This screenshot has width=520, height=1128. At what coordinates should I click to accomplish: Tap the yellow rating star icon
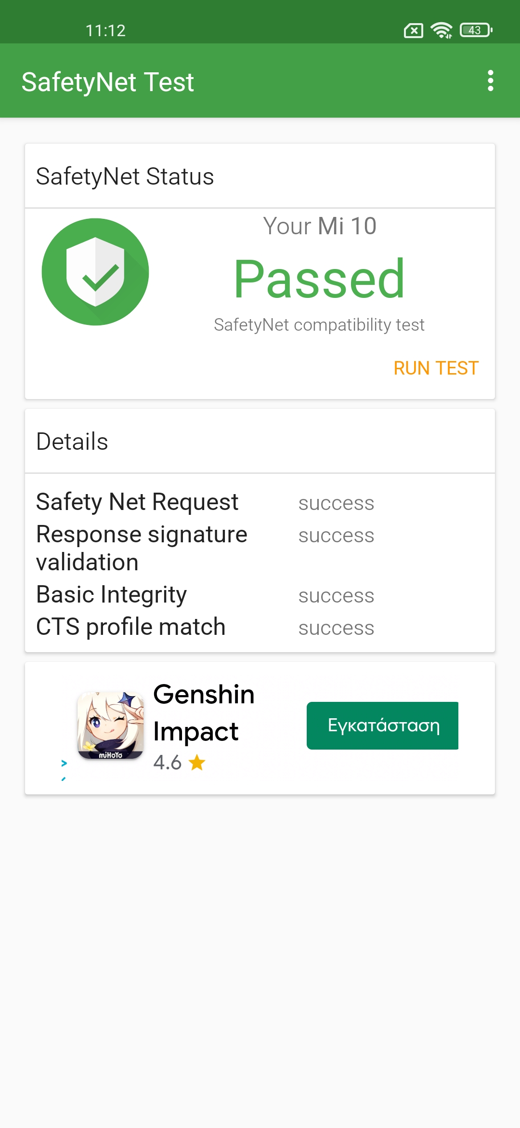click(197, 763)
